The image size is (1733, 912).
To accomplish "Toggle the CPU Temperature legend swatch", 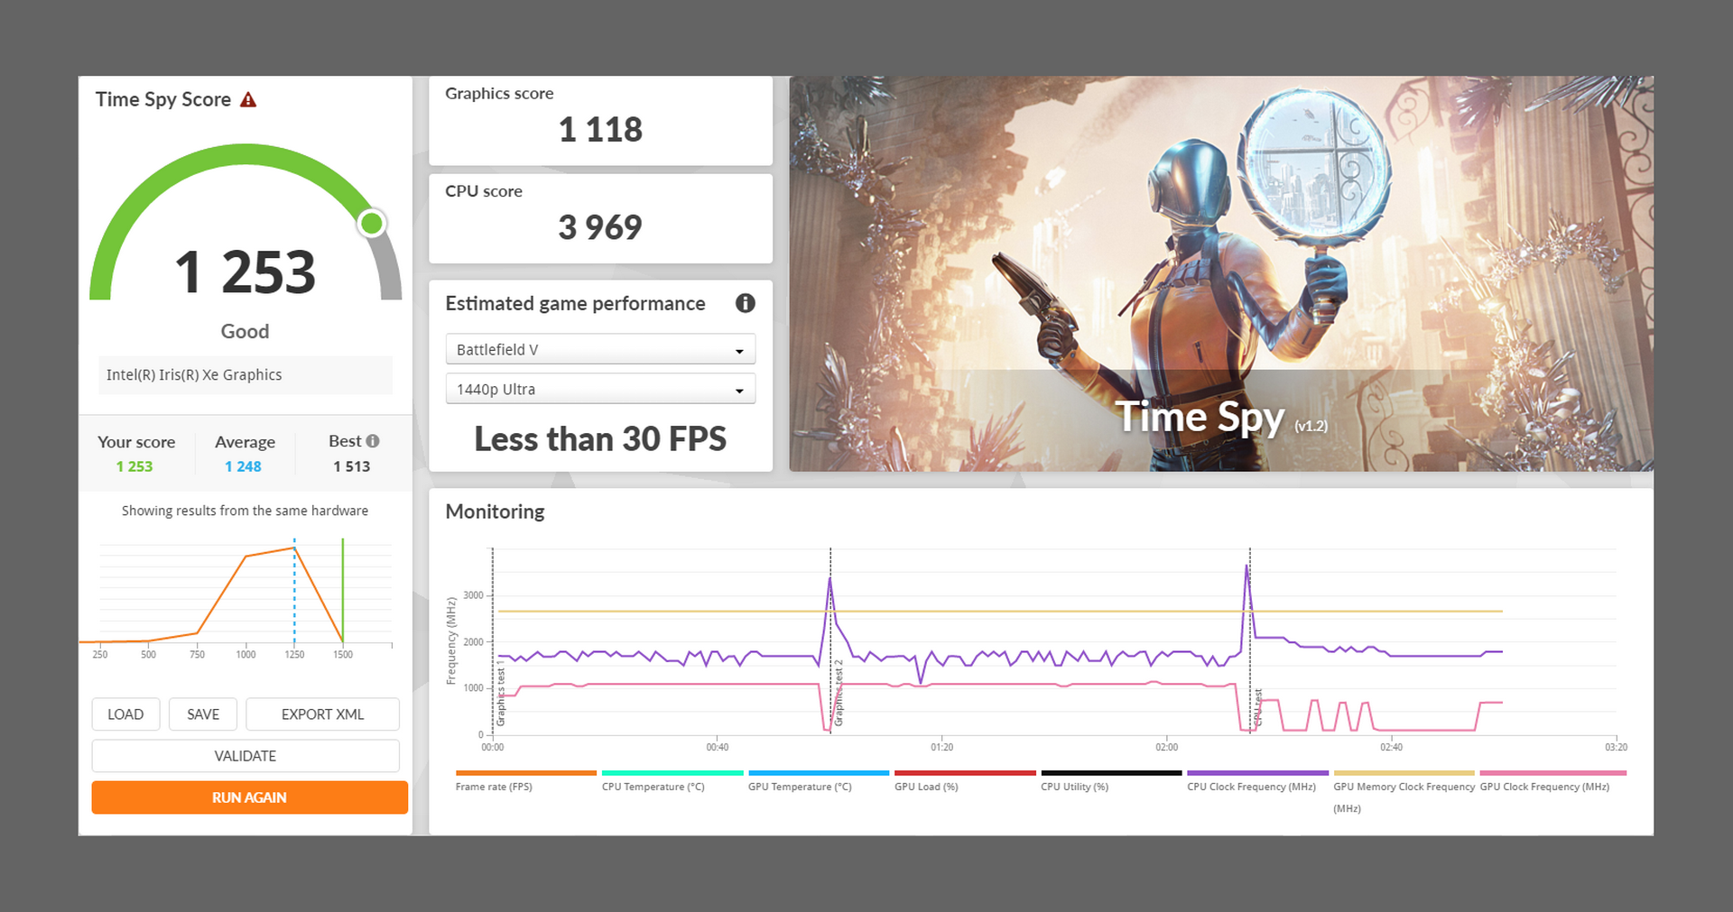I will coord(672,773).
